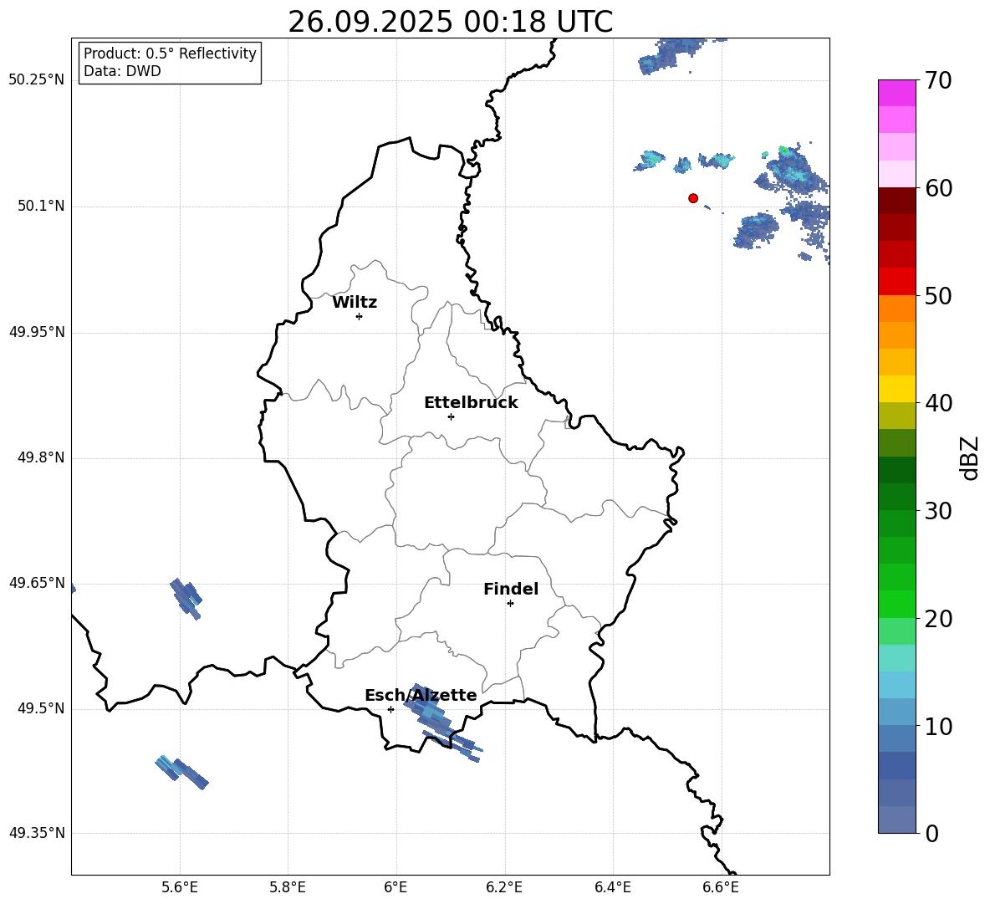Viewport: 990px width, 904px height.
Task: Click the colorbar tick label 40
Action: click(938, 403)
